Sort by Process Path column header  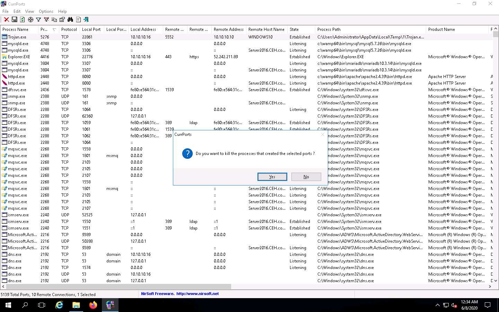click(371, 29)
